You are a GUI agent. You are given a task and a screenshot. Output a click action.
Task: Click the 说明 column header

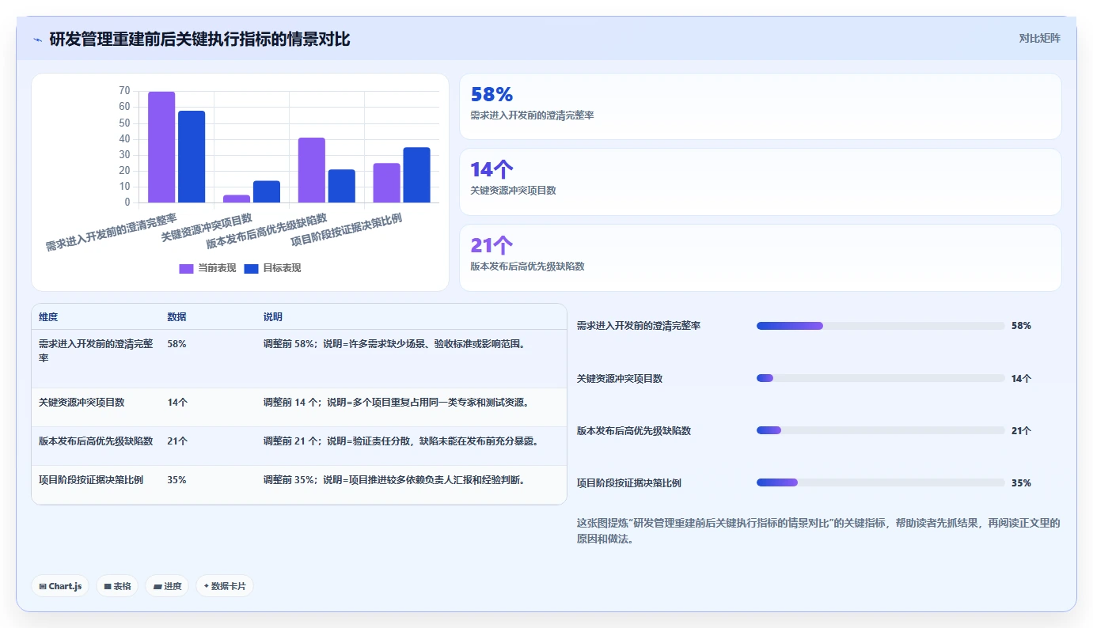[273, 317]
